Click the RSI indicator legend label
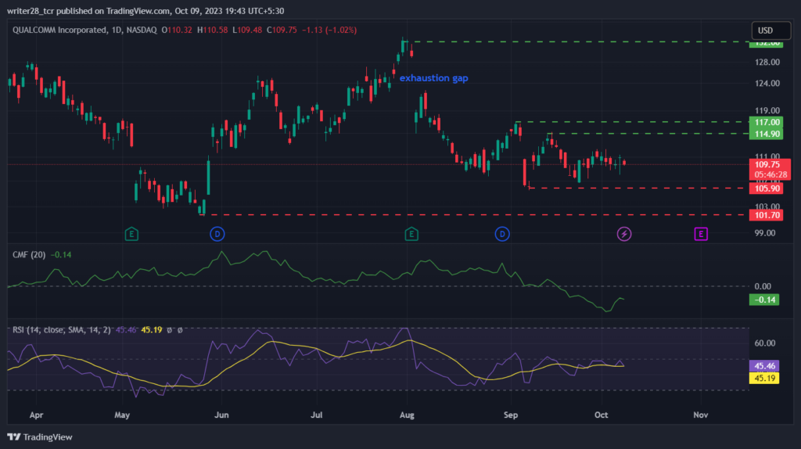 point(61,330)
